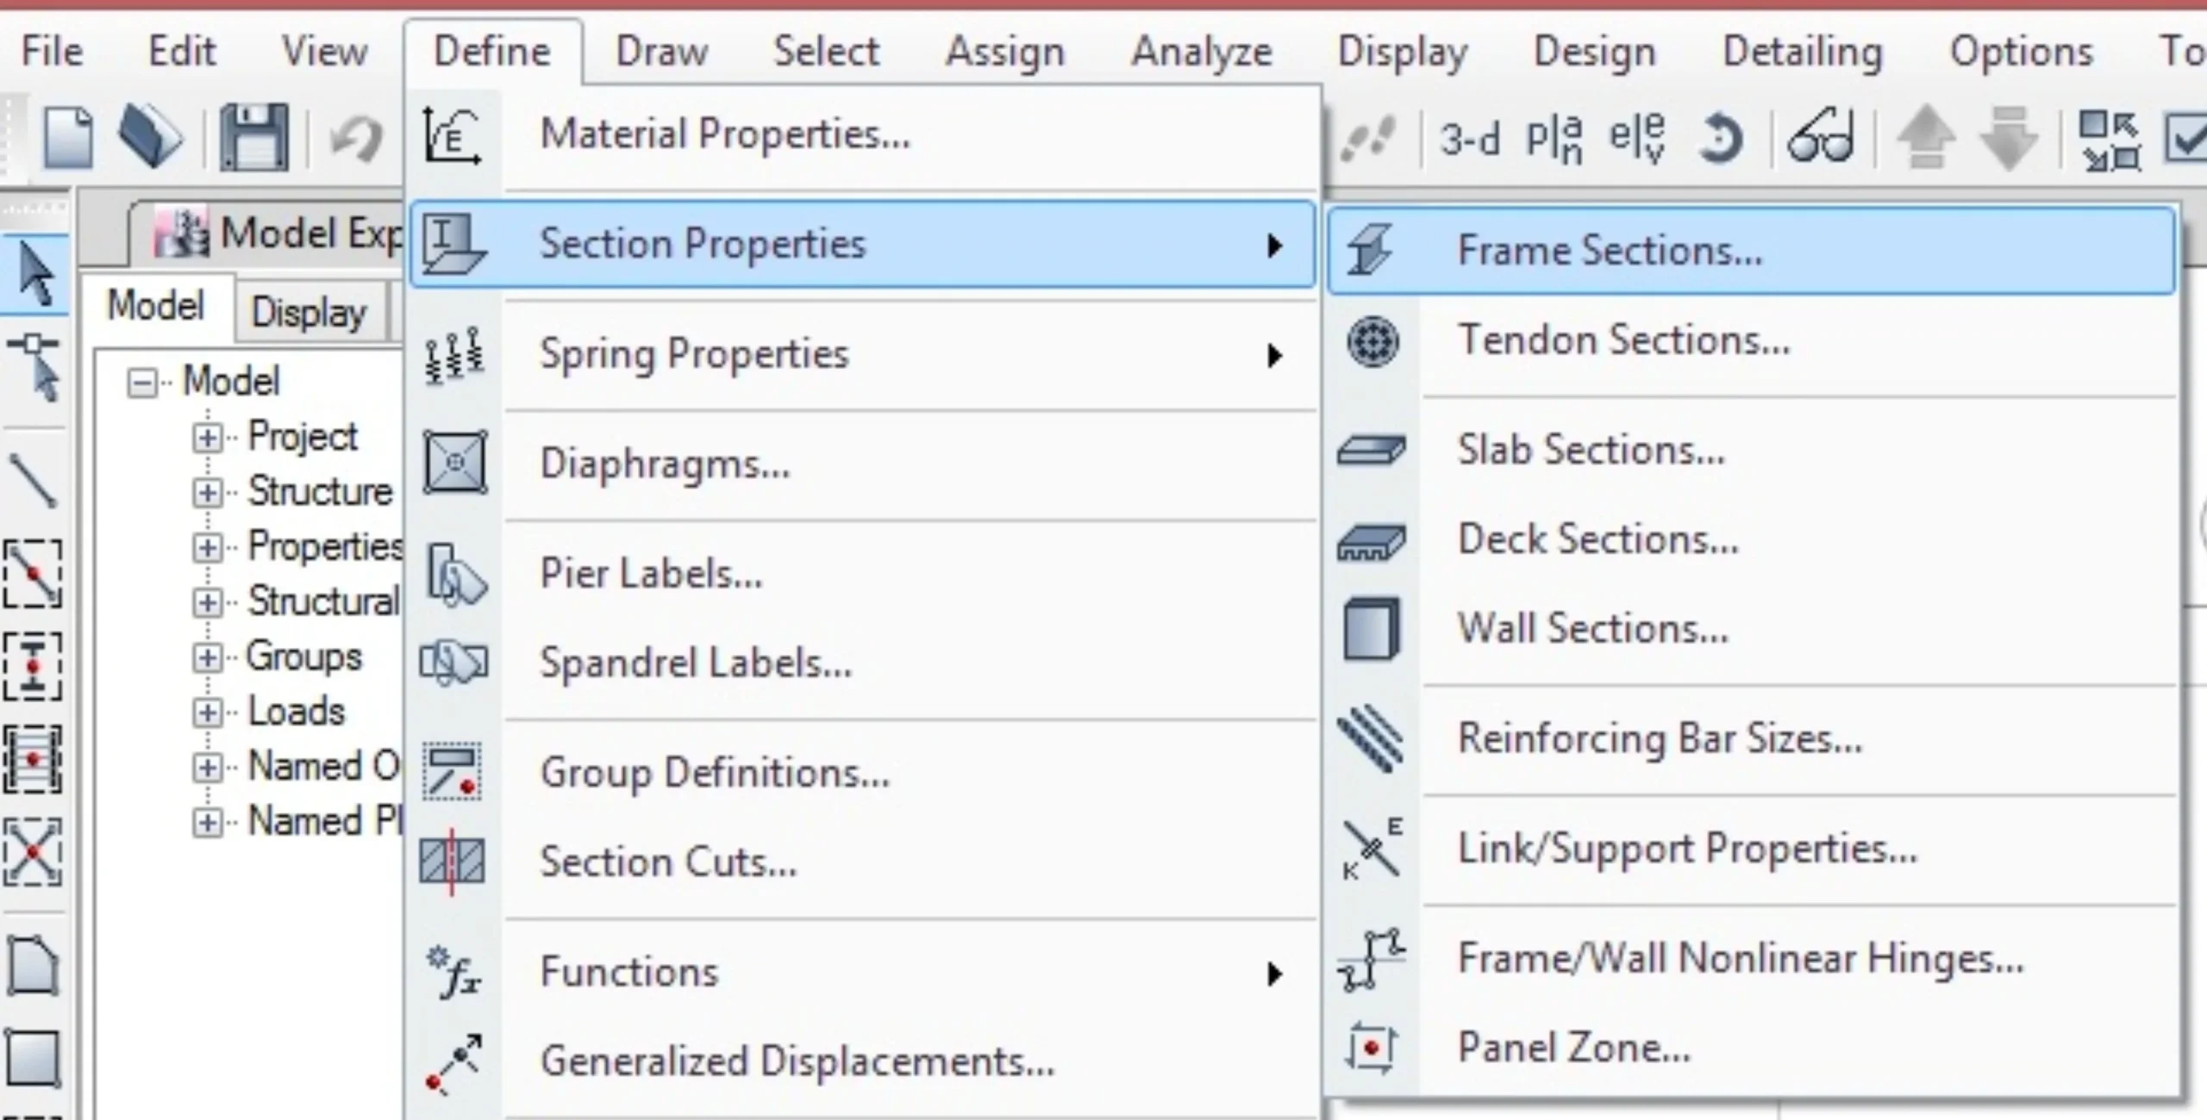Image resolution: width=2207 pixels, height=1120 pixels.
Task: Open the Slab Sections menu entry
Action: click(x=1591, y=450)
